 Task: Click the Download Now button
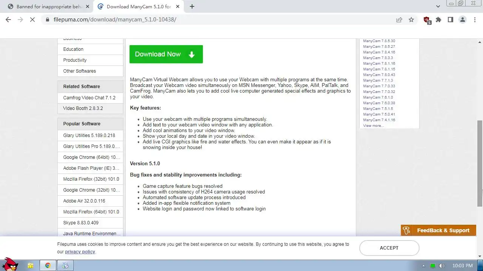[x=166, y=54]
